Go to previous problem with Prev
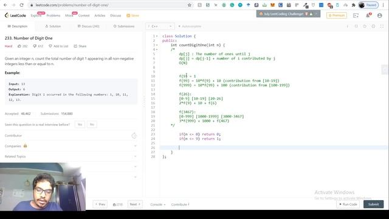 (x=100, y=204)
